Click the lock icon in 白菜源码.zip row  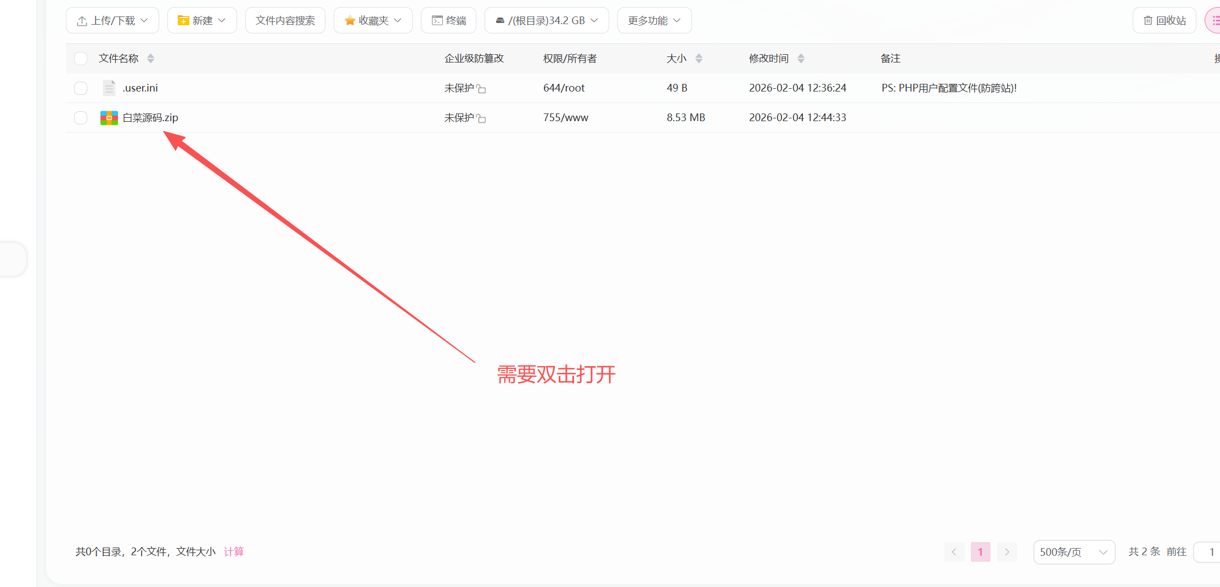pyautogui.click(x=481, y=118)
